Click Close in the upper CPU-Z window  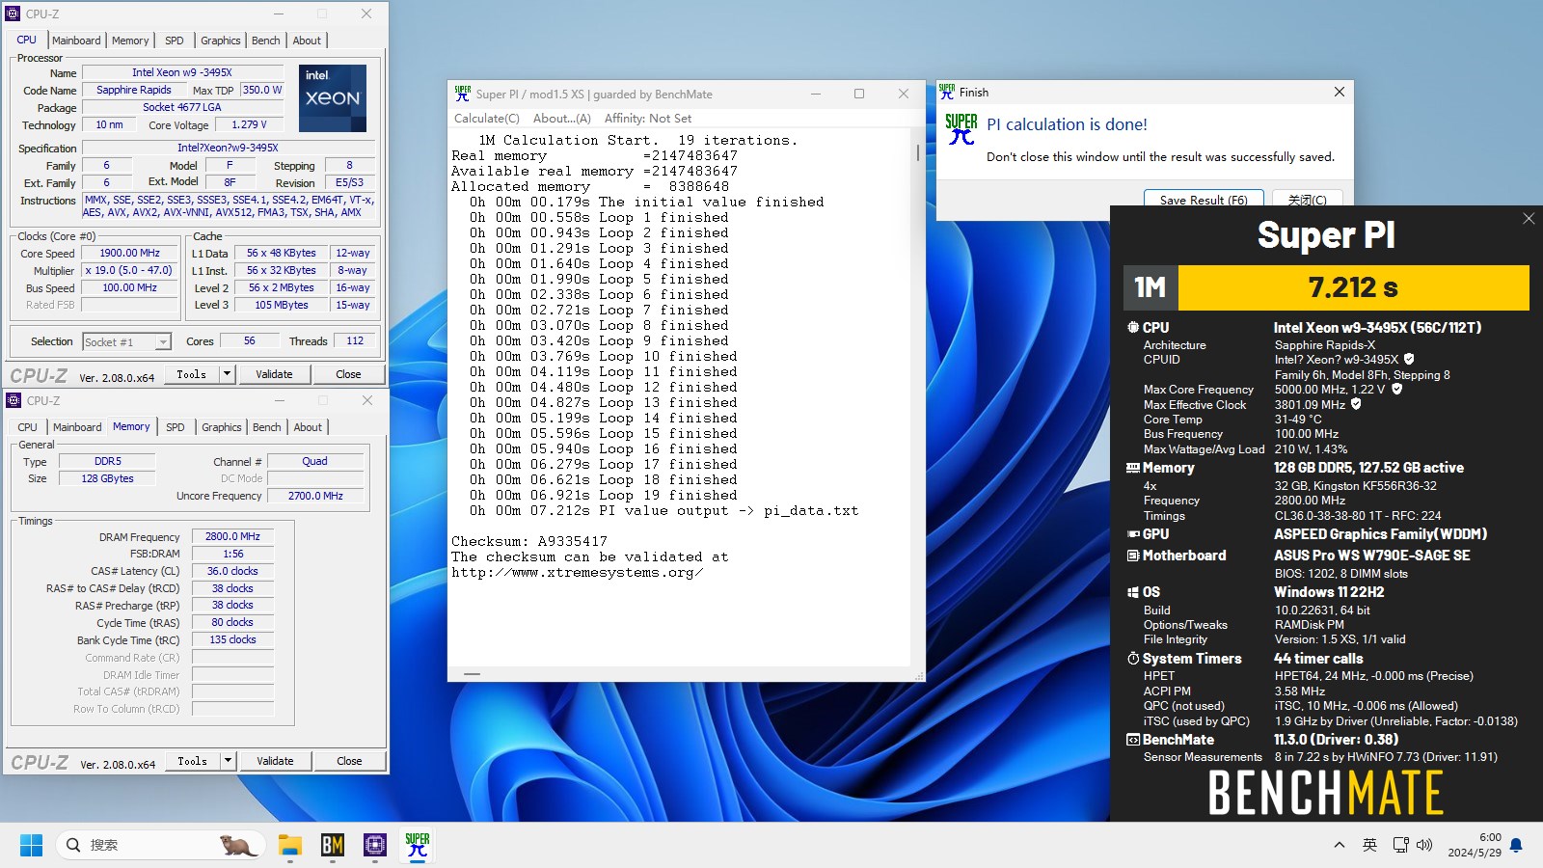coord(348,374)
